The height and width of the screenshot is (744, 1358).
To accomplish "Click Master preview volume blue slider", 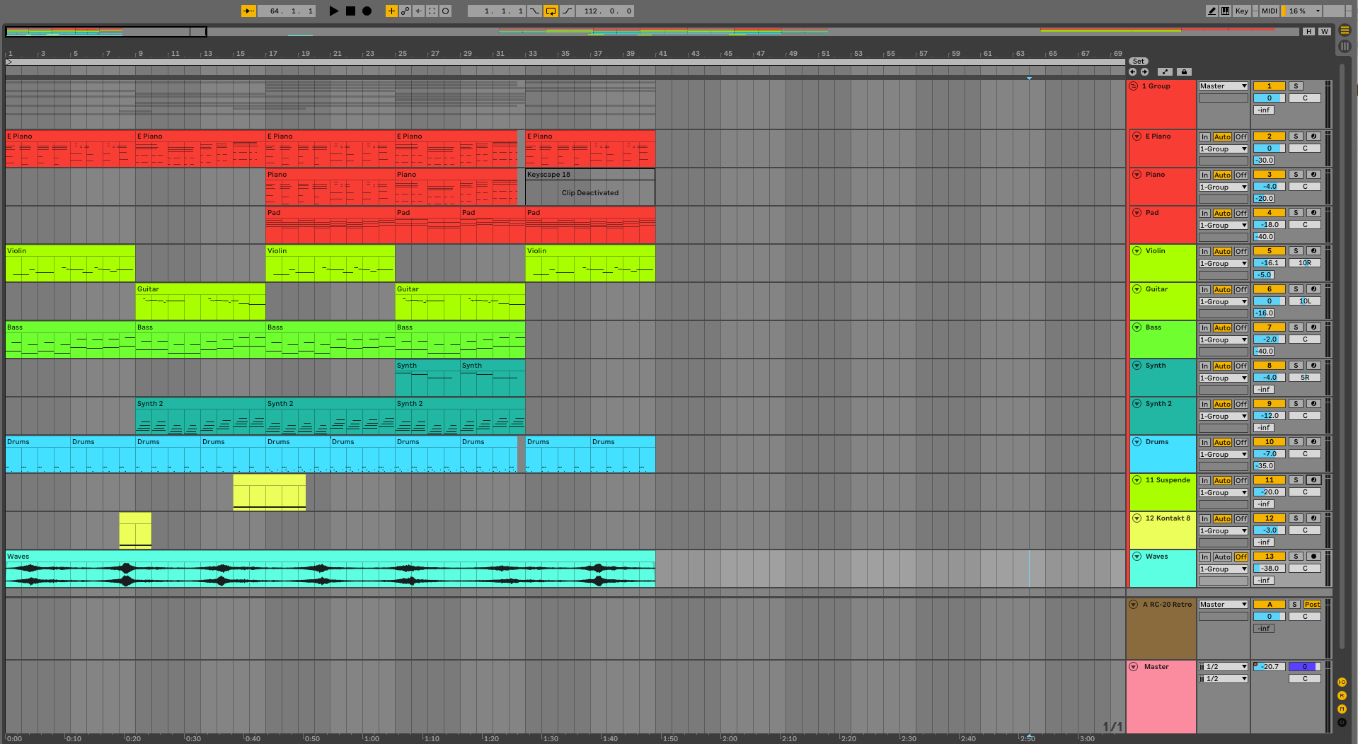I will (1304, 667).
